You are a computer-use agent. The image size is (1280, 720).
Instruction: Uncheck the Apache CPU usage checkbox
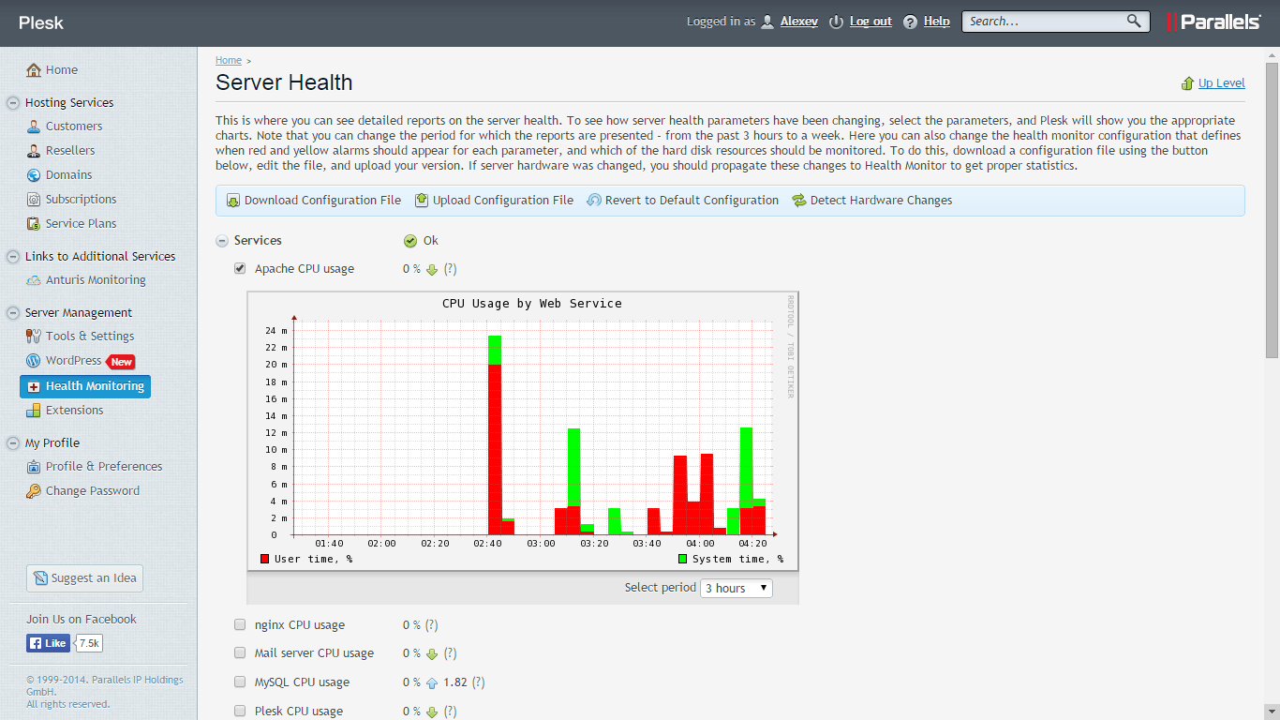point(240,269)
